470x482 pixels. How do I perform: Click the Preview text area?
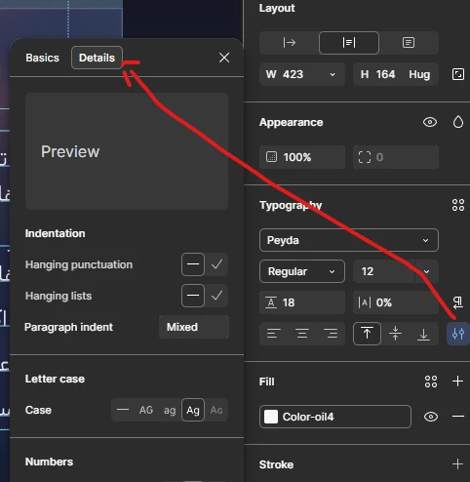click(x=127, y=151)
